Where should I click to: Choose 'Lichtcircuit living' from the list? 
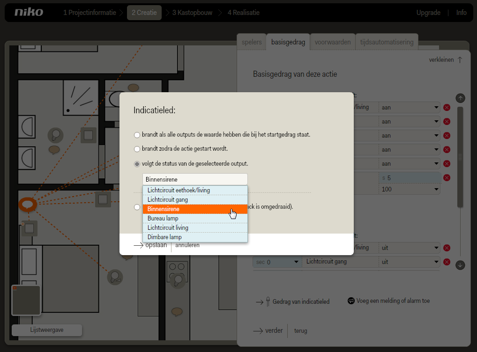(x=195, y=227)
